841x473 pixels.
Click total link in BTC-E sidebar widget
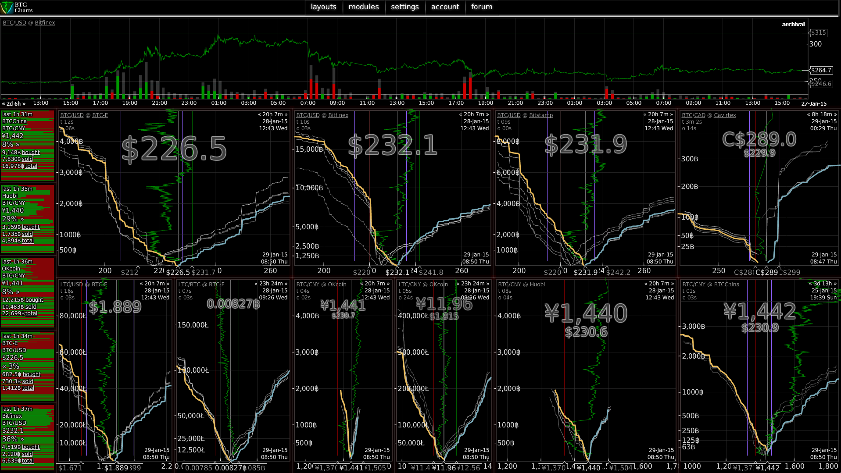point(28,388)
